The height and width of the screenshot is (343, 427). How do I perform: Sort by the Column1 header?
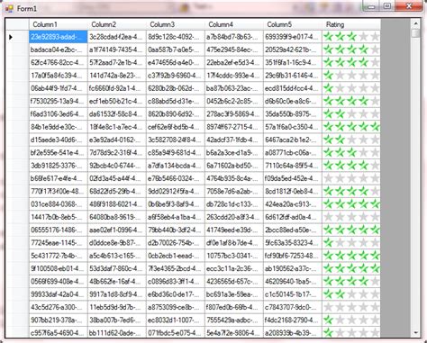click(x=59, y=24)
